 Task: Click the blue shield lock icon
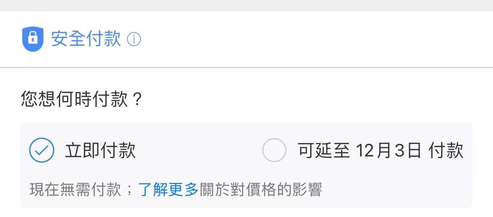(33, 39)
